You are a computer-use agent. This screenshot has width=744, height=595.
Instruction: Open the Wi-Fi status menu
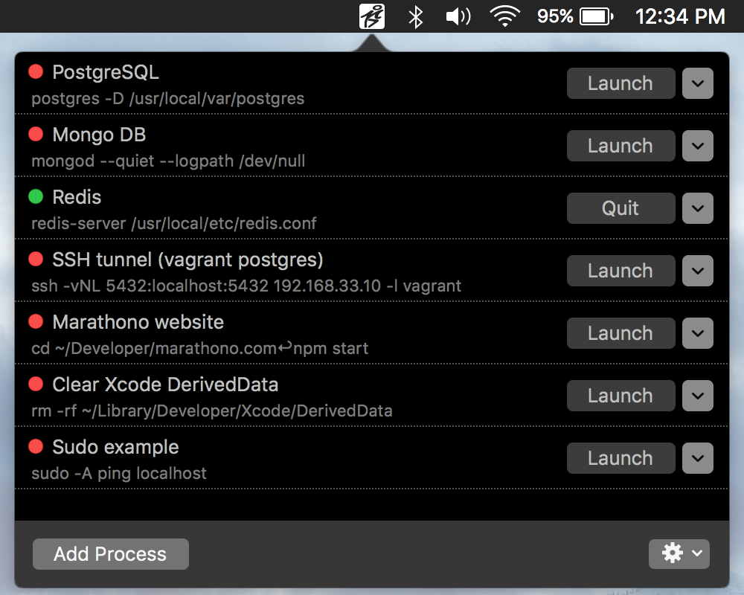[x=505, y=16]
